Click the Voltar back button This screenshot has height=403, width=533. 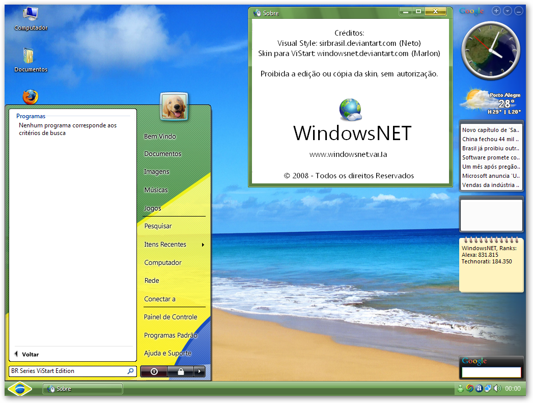[x=26, y=355]
